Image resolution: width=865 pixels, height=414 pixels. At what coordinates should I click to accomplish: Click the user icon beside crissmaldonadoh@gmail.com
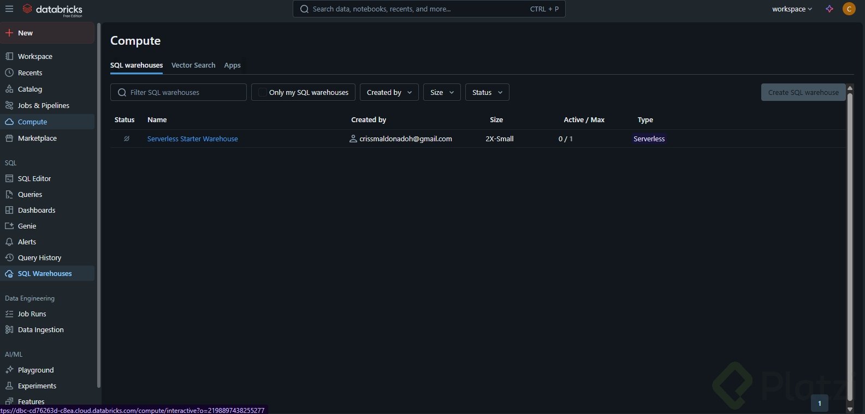click(x=353, y=139)
